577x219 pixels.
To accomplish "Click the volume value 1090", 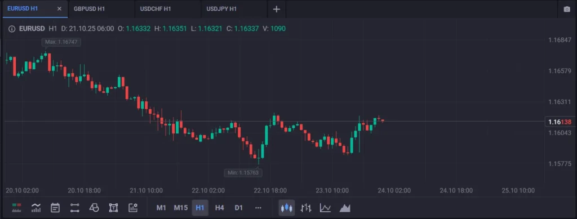I will click(x=278, y=29).
